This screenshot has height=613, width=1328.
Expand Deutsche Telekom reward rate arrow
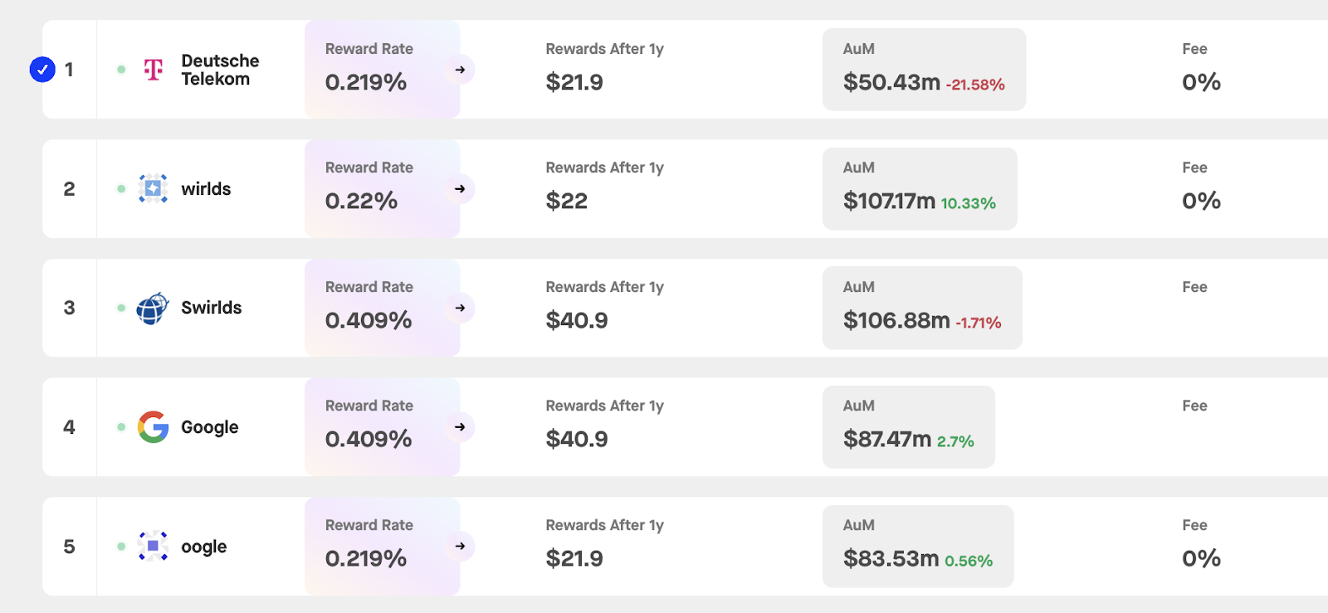click(x=460, y=70)
